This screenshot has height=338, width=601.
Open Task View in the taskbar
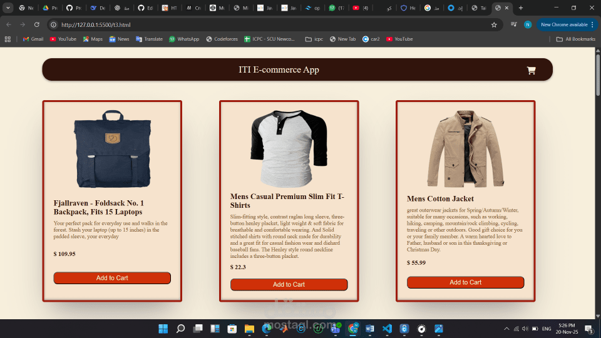[198, 329]
